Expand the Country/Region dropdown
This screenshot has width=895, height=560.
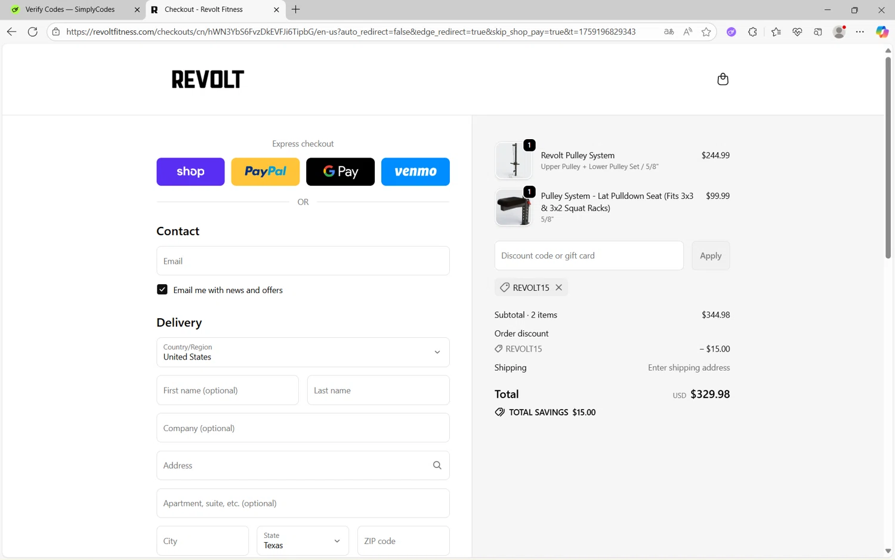[303, 352]
